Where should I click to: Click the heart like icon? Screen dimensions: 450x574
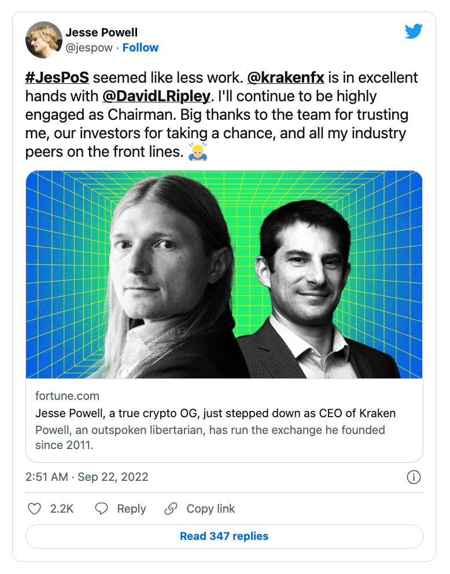click(x=34, y=509)
